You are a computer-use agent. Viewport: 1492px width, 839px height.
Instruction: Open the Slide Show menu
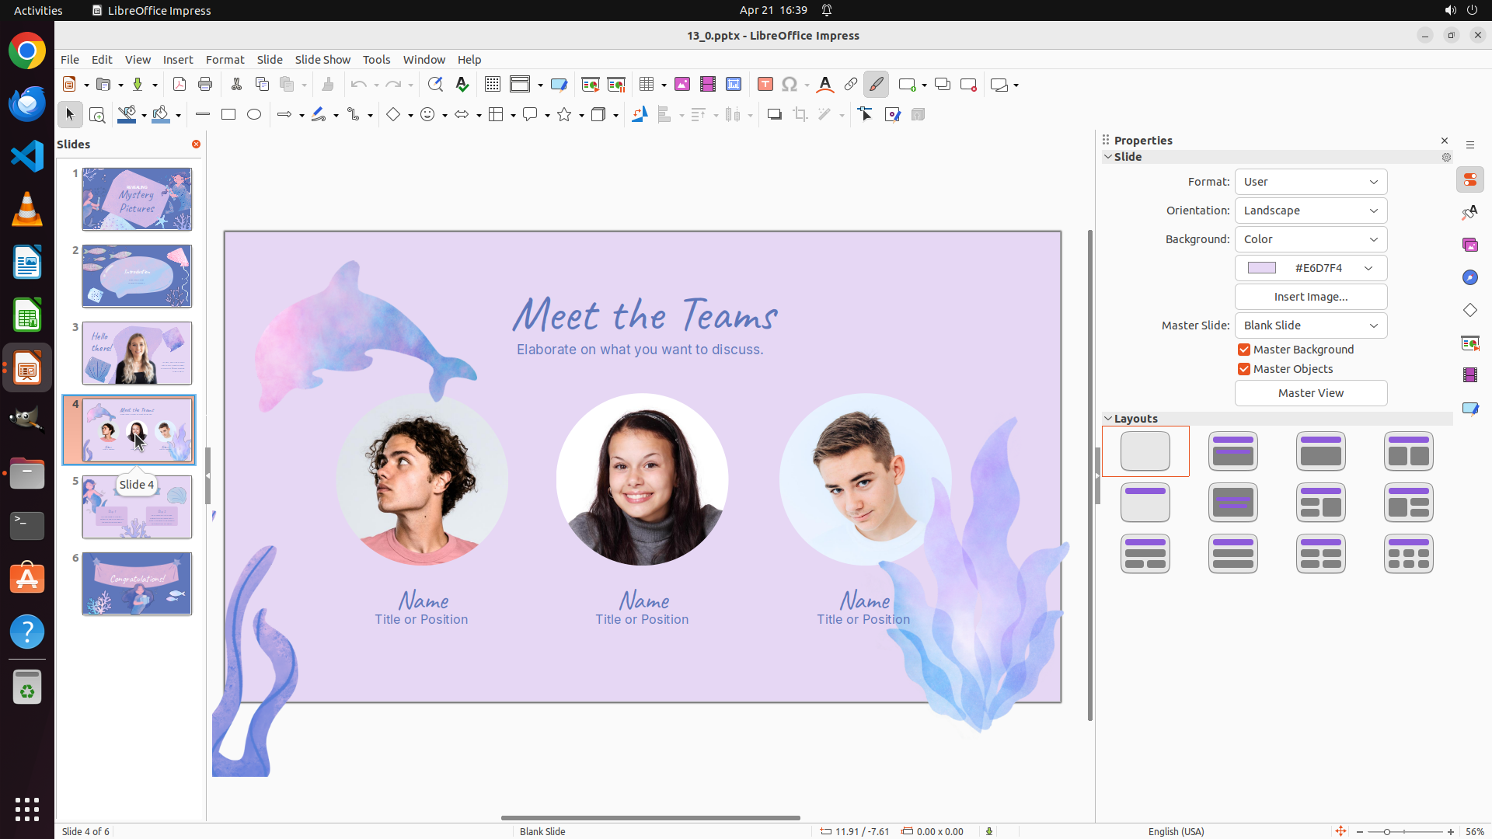click(x=322, y=60)
